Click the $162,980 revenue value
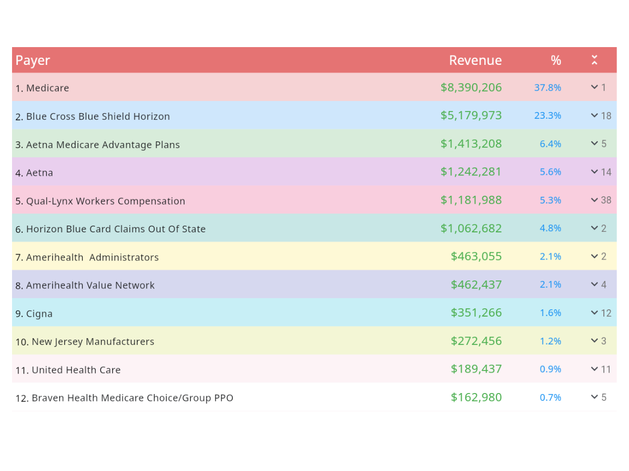Viewport: 629px width, 471px height. [476, 397]
